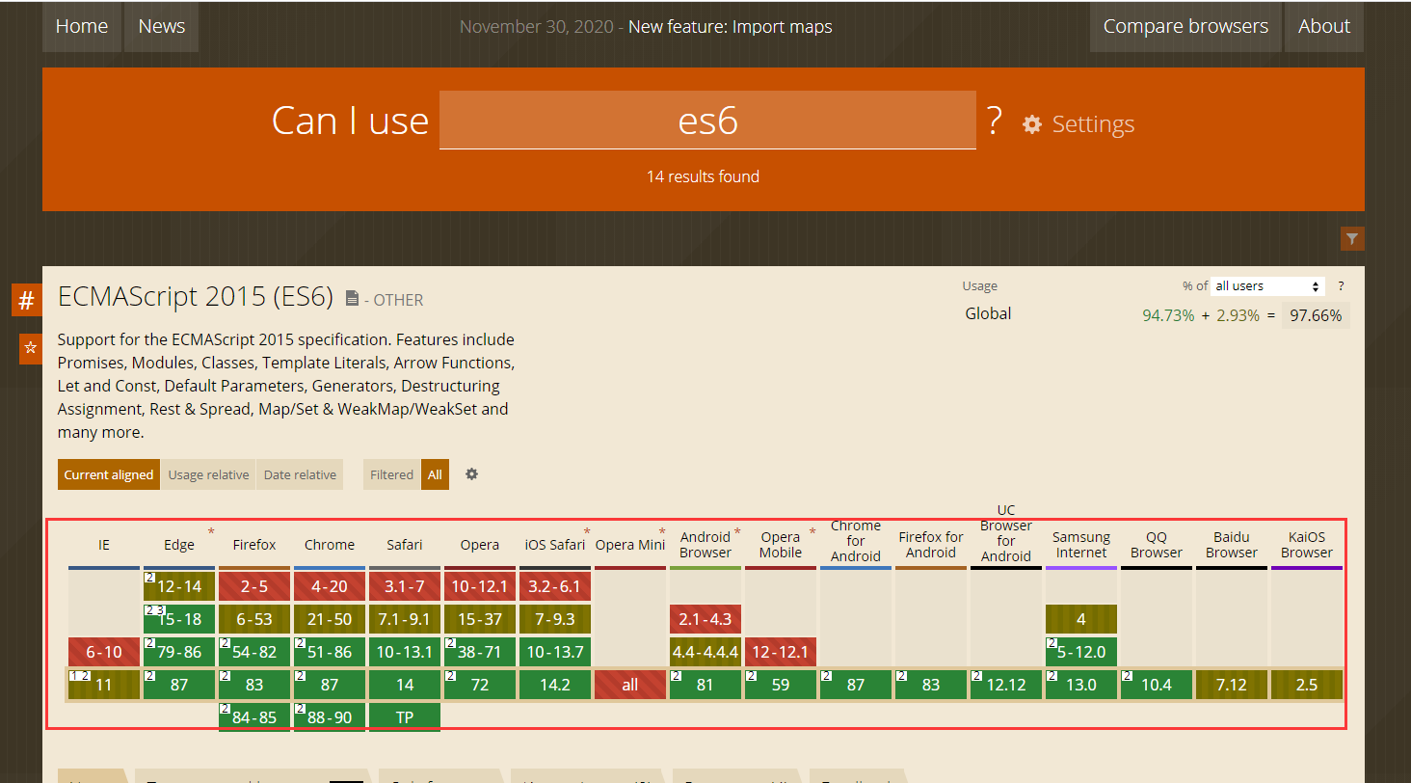Click the Firefox column header

coord(254,545)
